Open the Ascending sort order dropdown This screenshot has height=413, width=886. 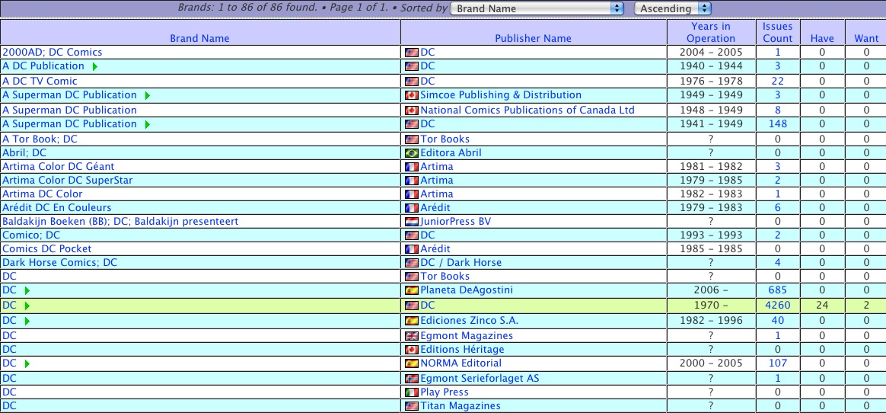click(673, 8)
